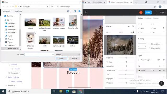Toggle layer visibility eye in Layer section
Viewport: 167px width, 94px height.
pyautogui.click(x=164, y=60)
